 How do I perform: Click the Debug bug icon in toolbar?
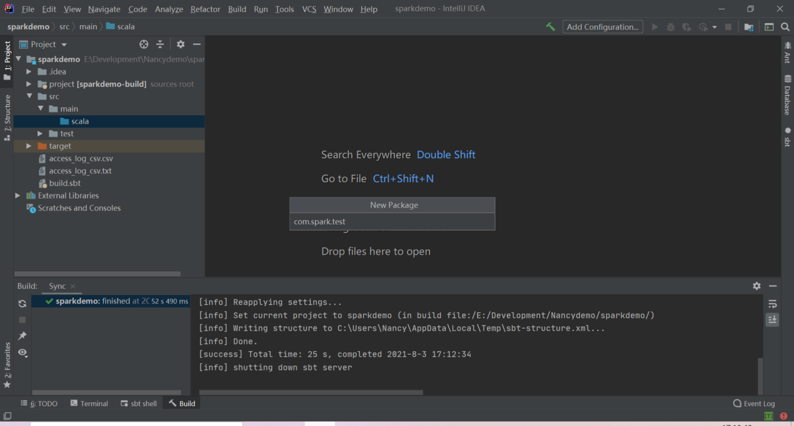(671, 27)
